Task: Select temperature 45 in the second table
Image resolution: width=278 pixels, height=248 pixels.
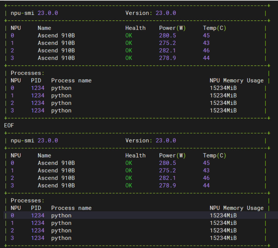Action: (206, 163)
